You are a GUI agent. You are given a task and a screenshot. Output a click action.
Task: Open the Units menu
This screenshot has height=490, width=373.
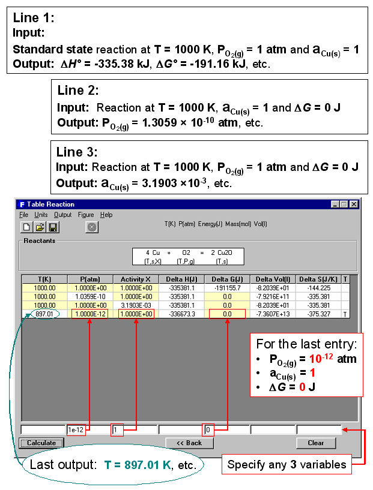tap(41, 215)
